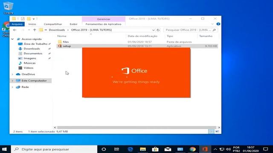
Task: Click the Properties quick access toolbar icon
Action: click(23, 19)
